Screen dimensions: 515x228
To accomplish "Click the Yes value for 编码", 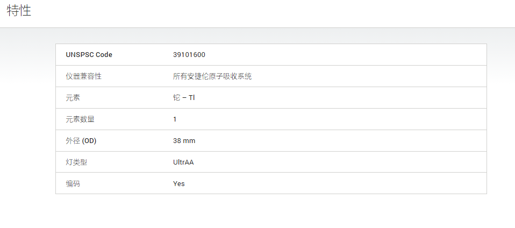I will [x=179, y=184].
